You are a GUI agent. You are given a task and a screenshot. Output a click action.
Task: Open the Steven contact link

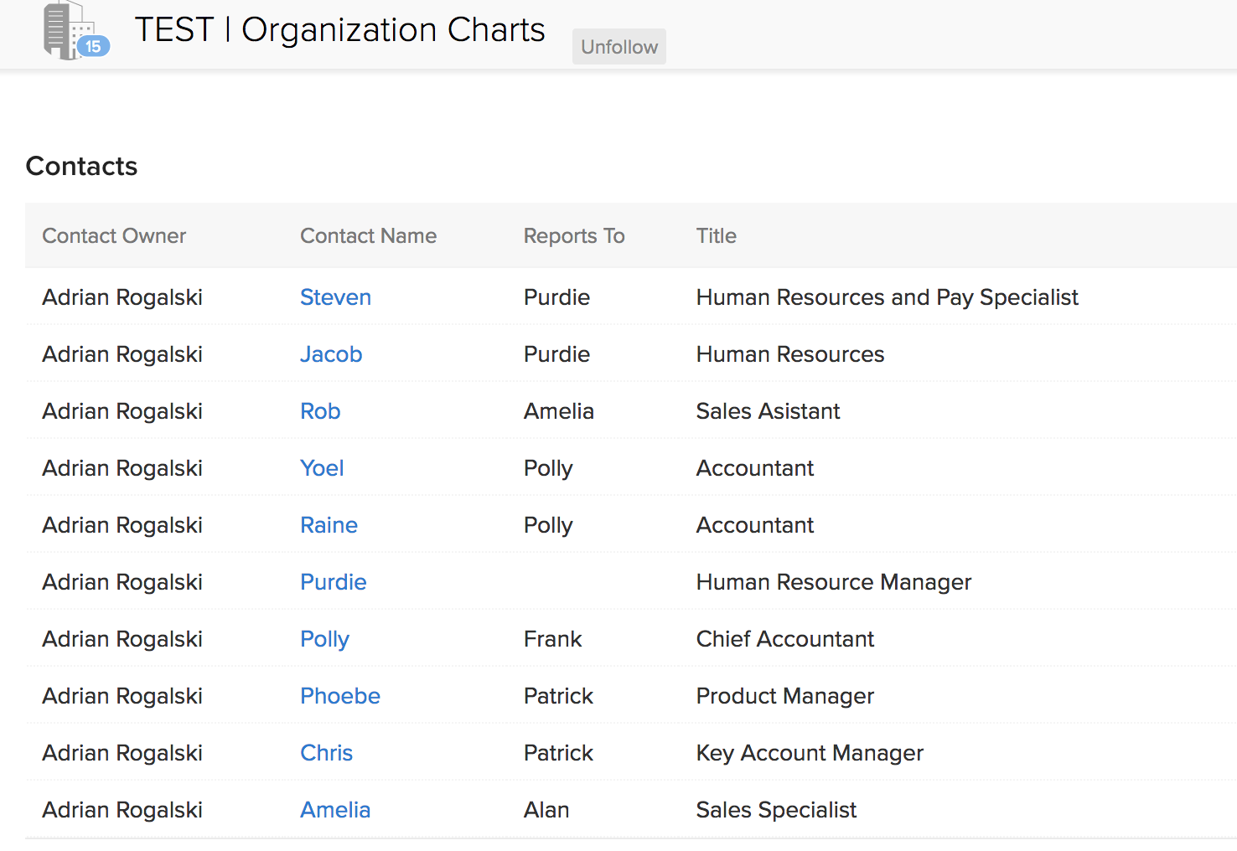tap(335, 297)
